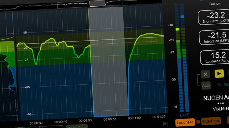Image resolution: width=229 pixels, height=128 pixels.
Task: Toggle the Auto button
Action: [206, 86]
